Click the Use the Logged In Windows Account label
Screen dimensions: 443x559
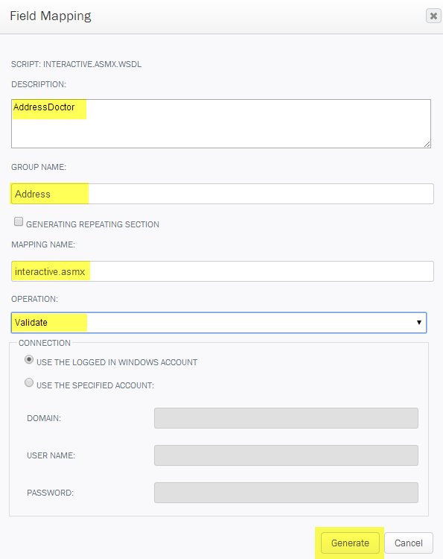click(117, 362)
